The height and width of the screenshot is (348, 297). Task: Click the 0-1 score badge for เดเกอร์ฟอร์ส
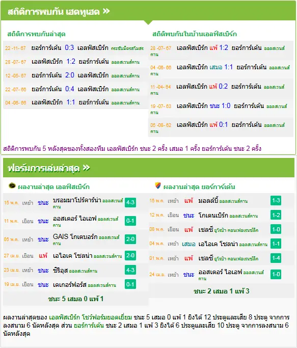coord(130,284)
